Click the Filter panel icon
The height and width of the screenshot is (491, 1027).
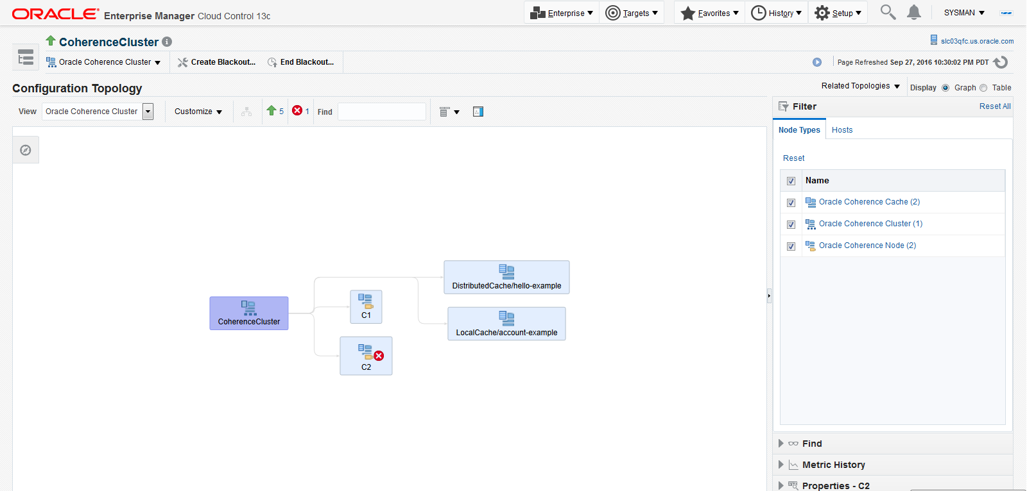coord(783,106)
